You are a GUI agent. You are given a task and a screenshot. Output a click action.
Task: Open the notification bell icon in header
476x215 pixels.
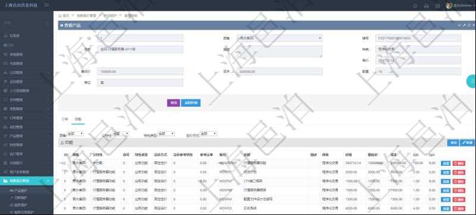tap(415, 6)
